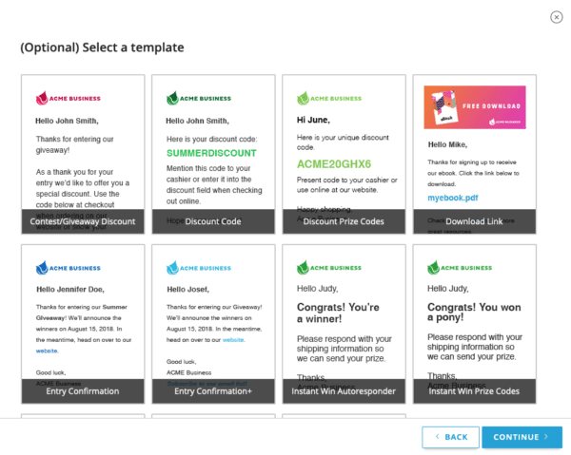Pick the Discount Prize Codes template

[344, 154]
